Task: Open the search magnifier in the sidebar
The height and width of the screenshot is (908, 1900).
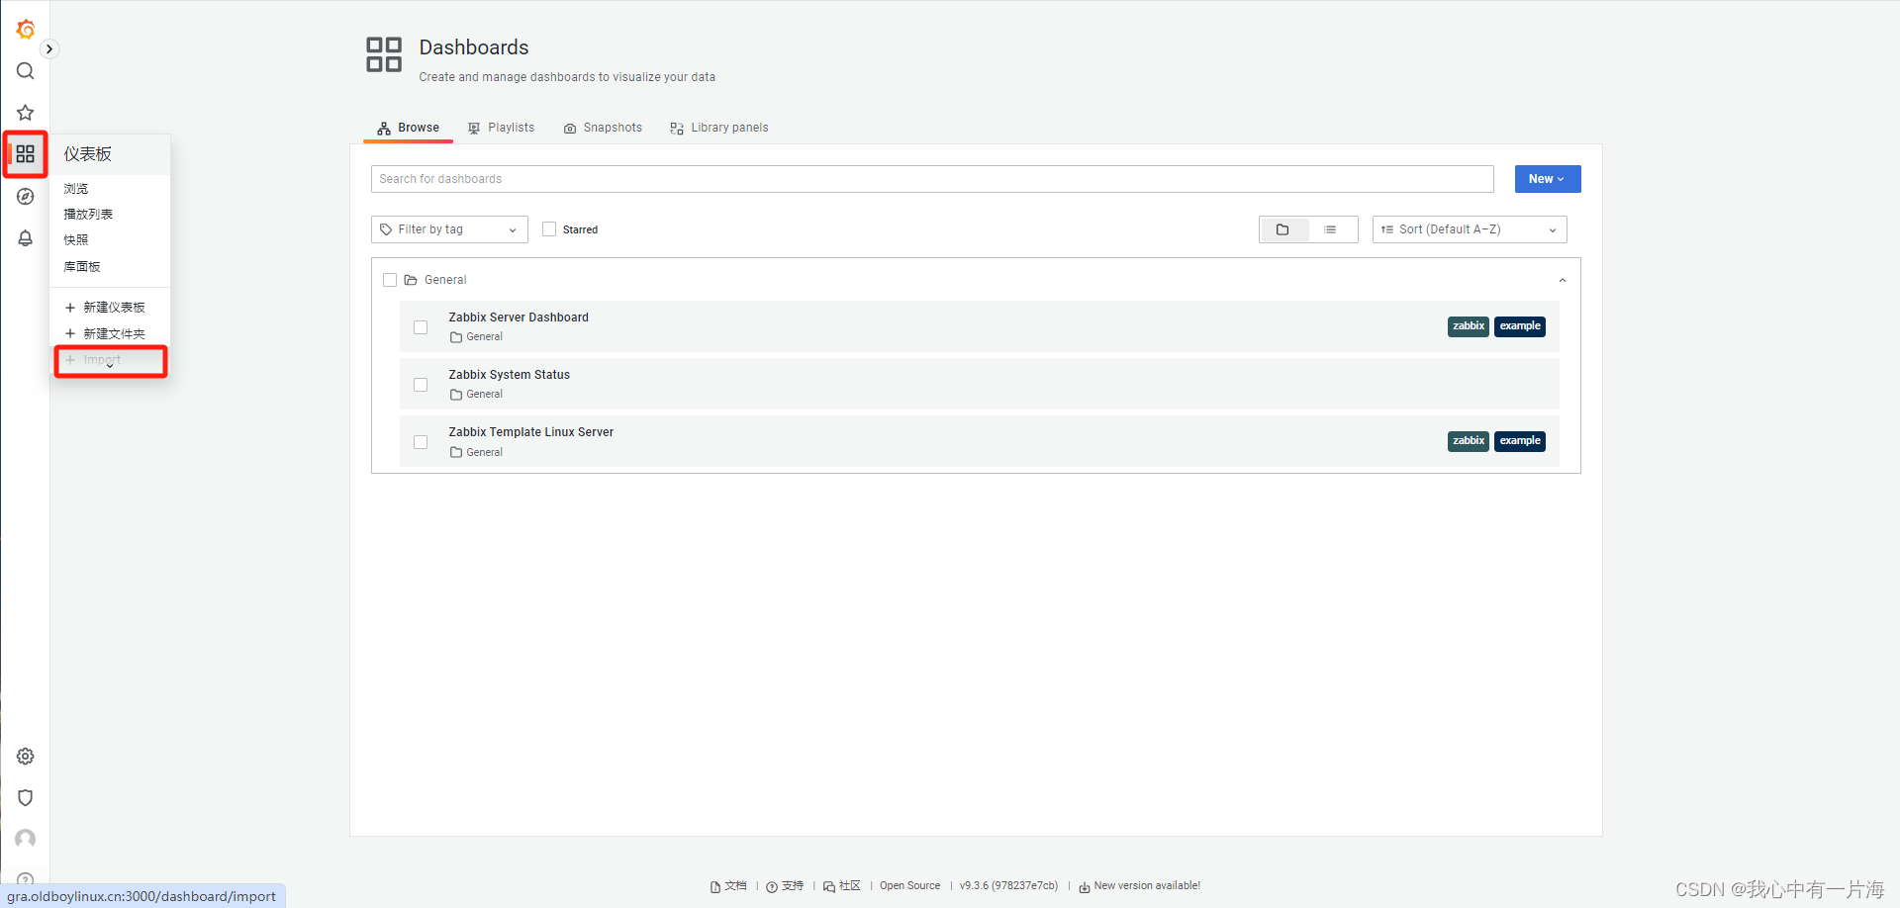Action: click(26, 71)
